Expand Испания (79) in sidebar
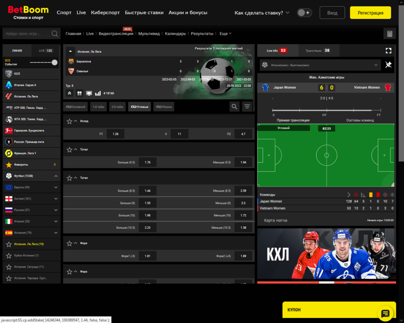 (56, 233)
